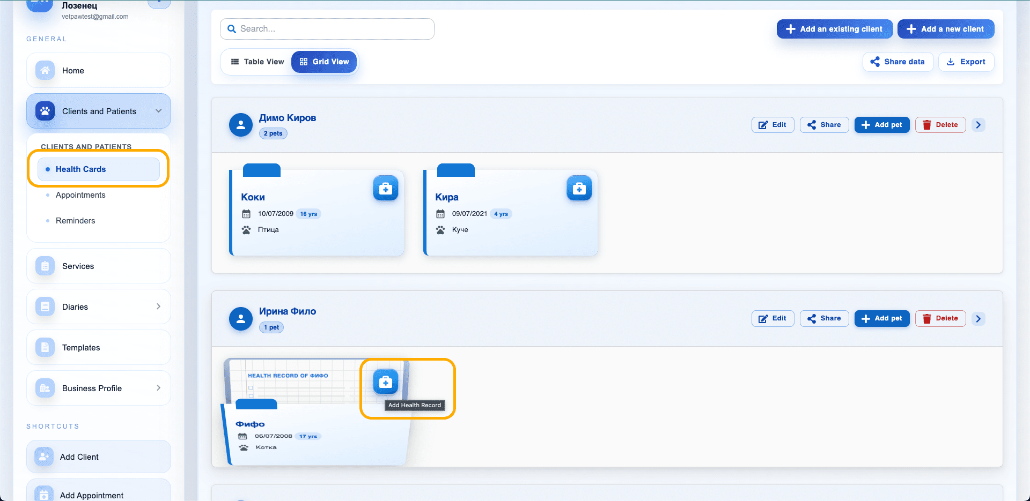Image resolution: width=1030 pixels, height=501 pixels.
Task: Open the Кира pet card
Action: pyautogui.click(x=511, y=213)
